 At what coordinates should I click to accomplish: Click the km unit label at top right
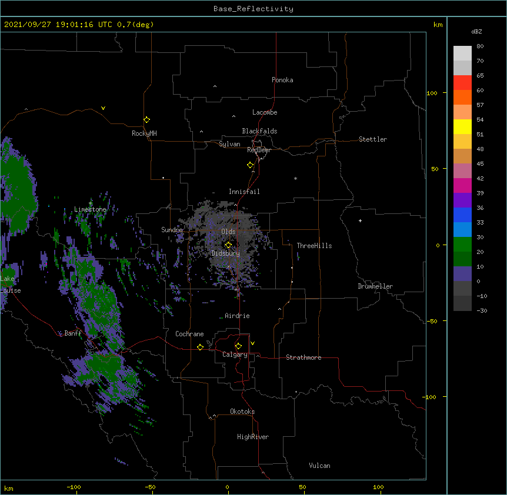438,25
